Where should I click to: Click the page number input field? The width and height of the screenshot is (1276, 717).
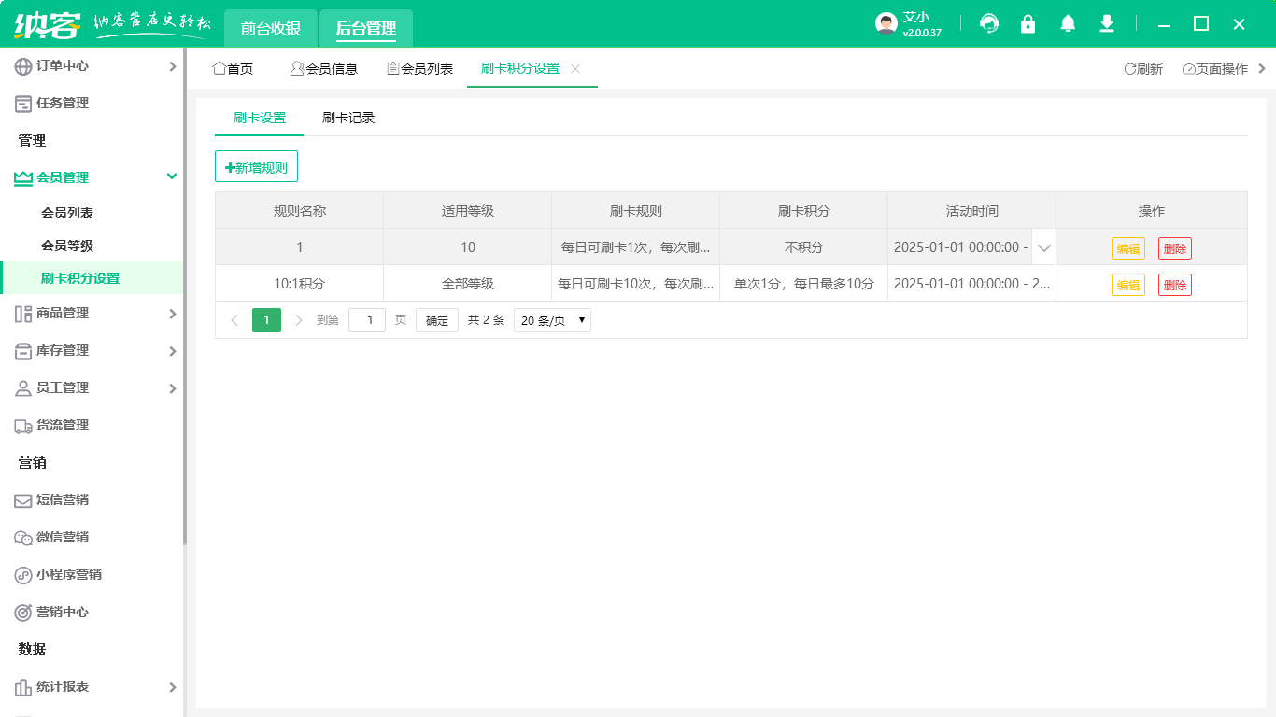pos(367,319)
